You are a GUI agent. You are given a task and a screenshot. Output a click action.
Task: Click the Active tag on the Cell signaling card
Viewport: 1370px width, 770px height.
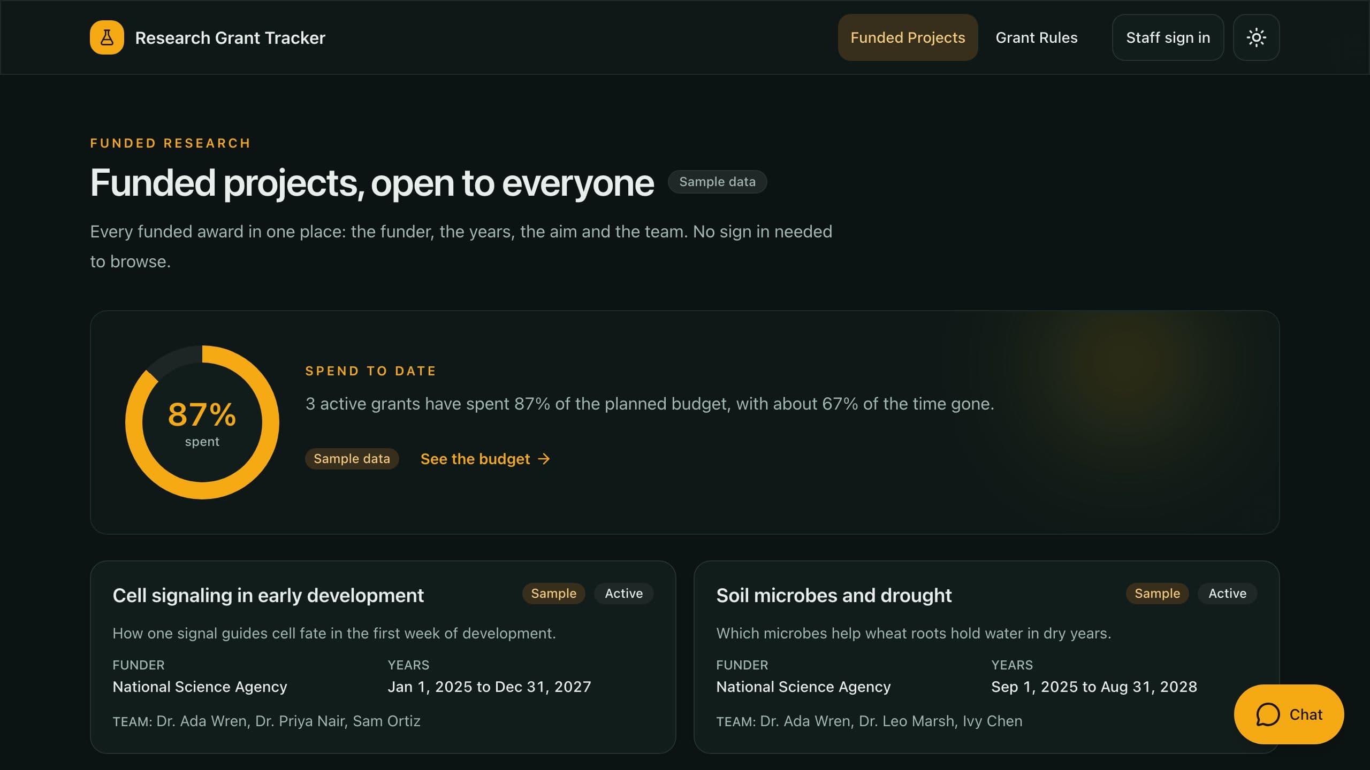tap(623, 594)
